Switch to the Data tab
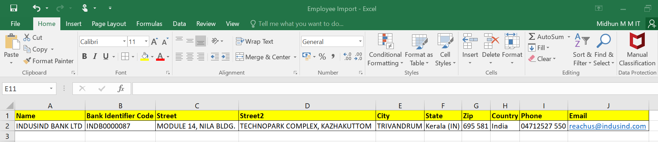 pos(179,24)
